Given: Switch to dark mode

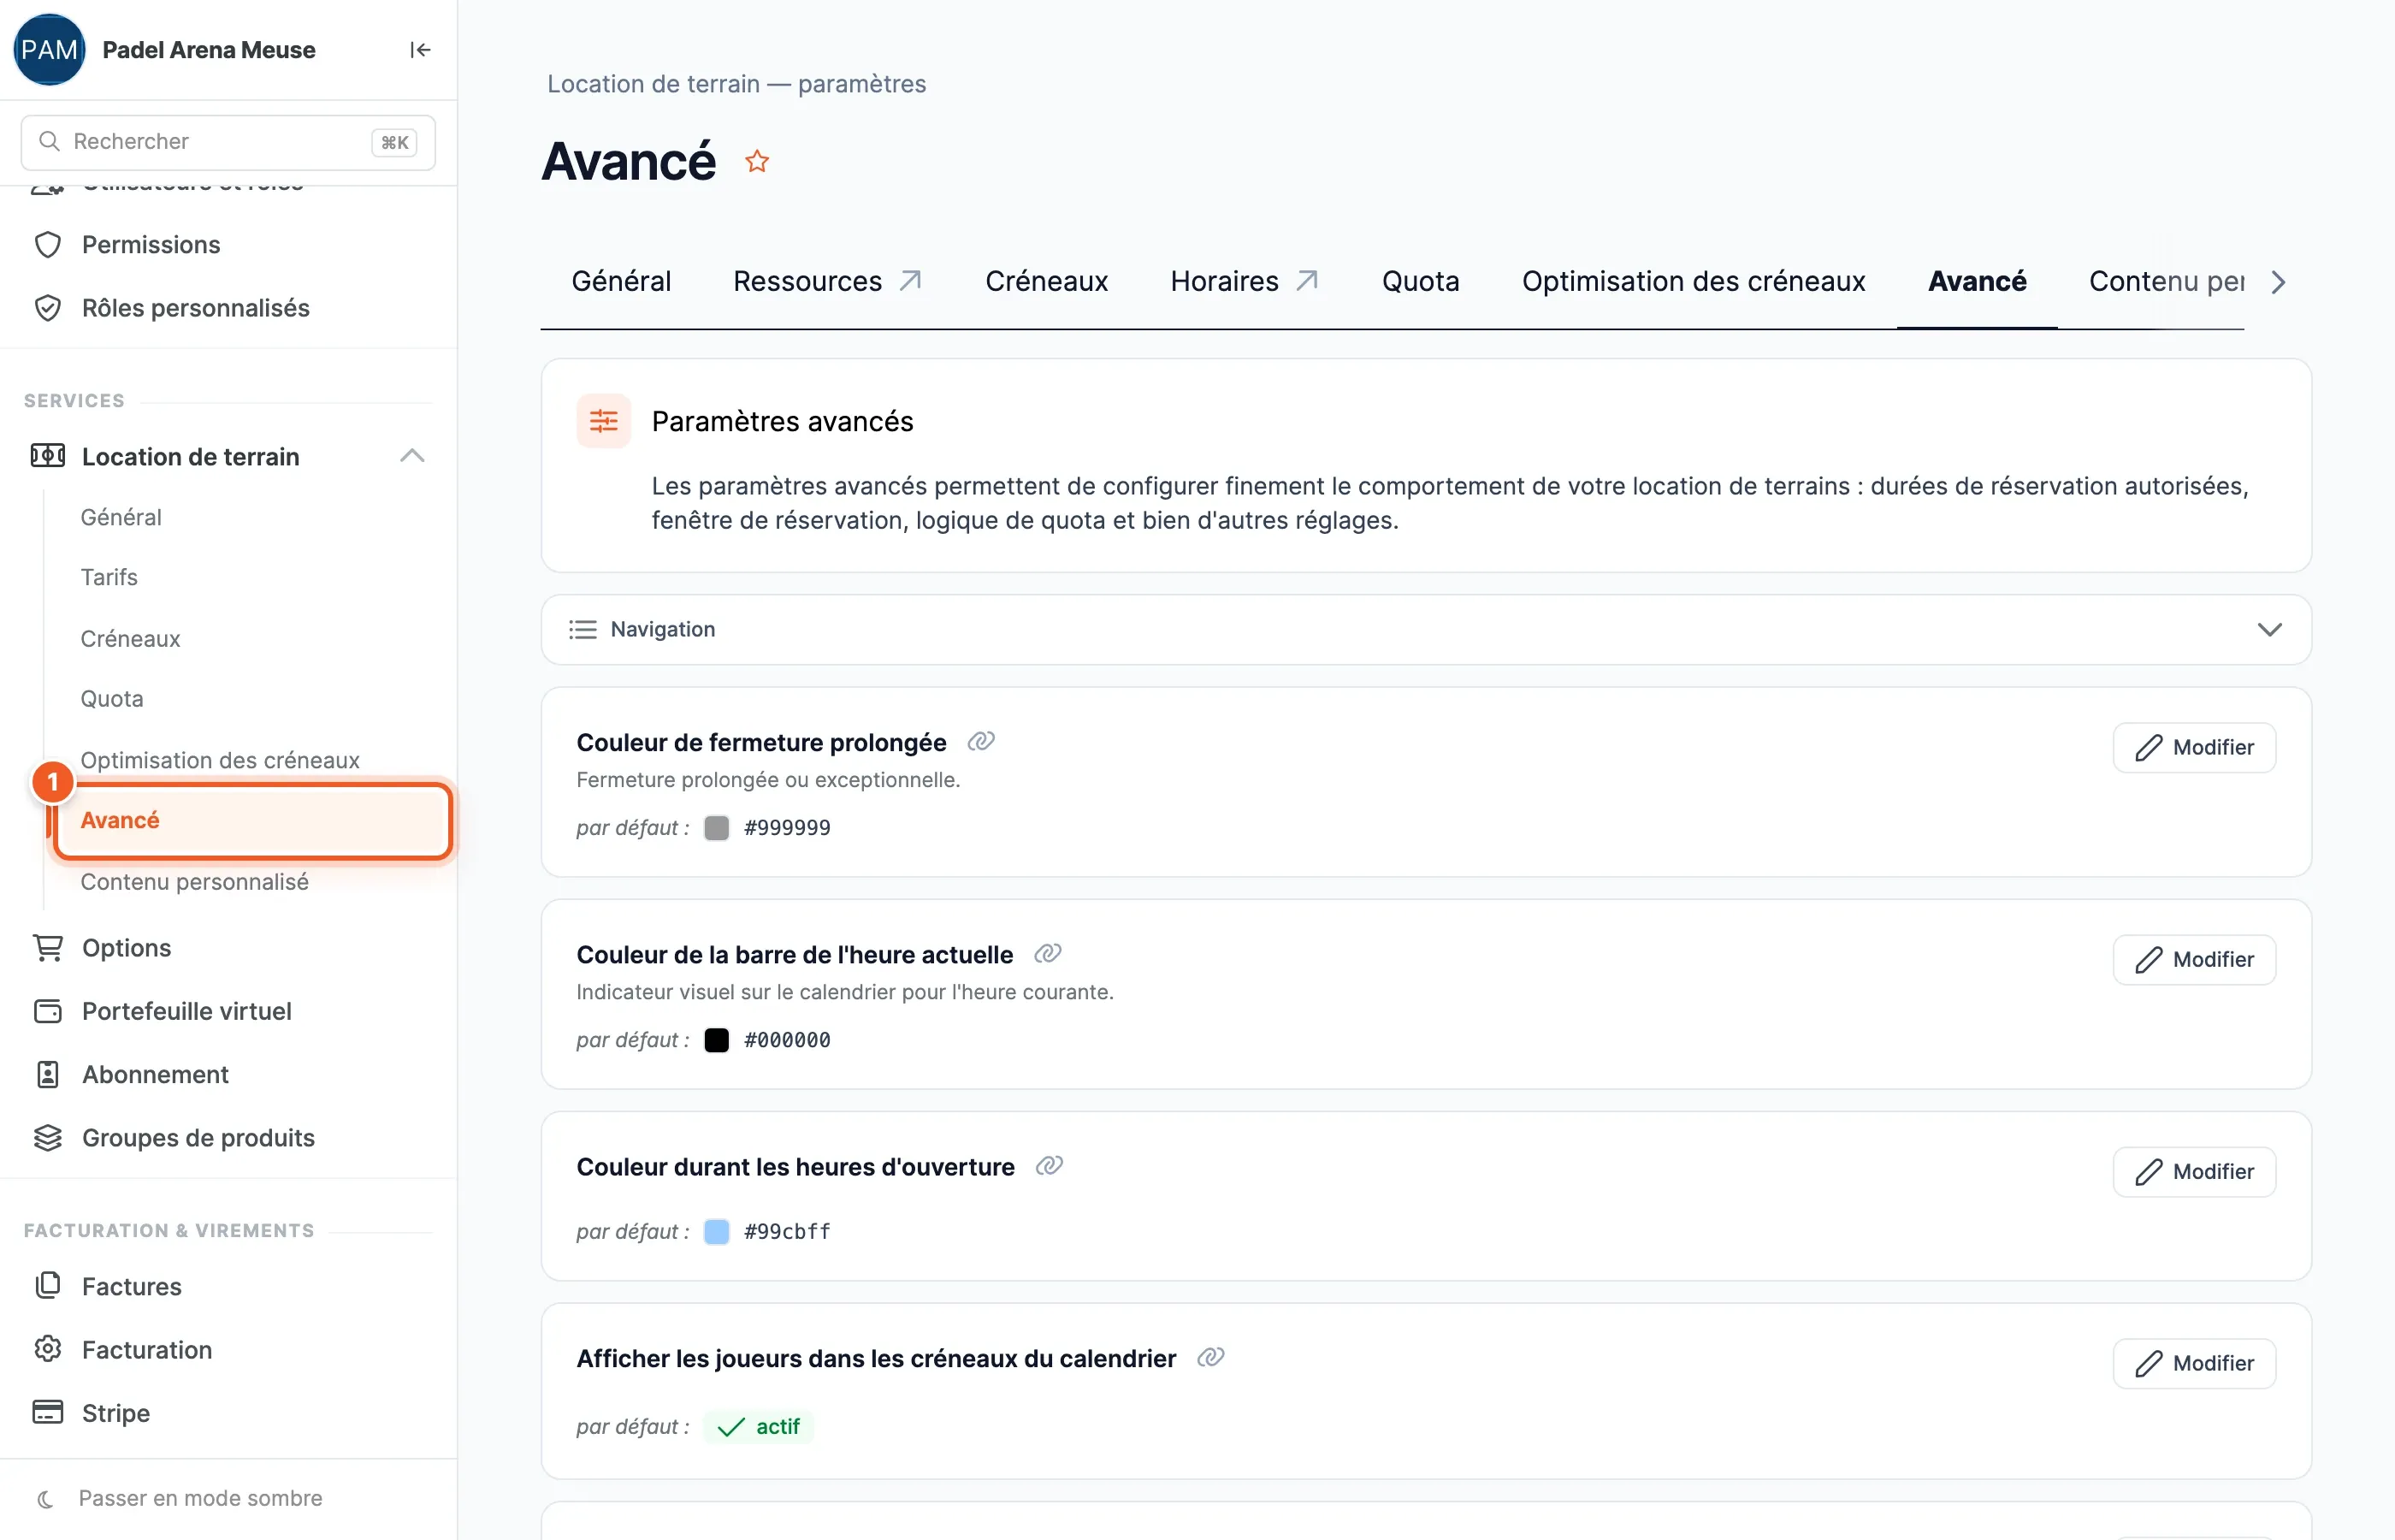Looking at the screenshot, I should point(200,1498).
